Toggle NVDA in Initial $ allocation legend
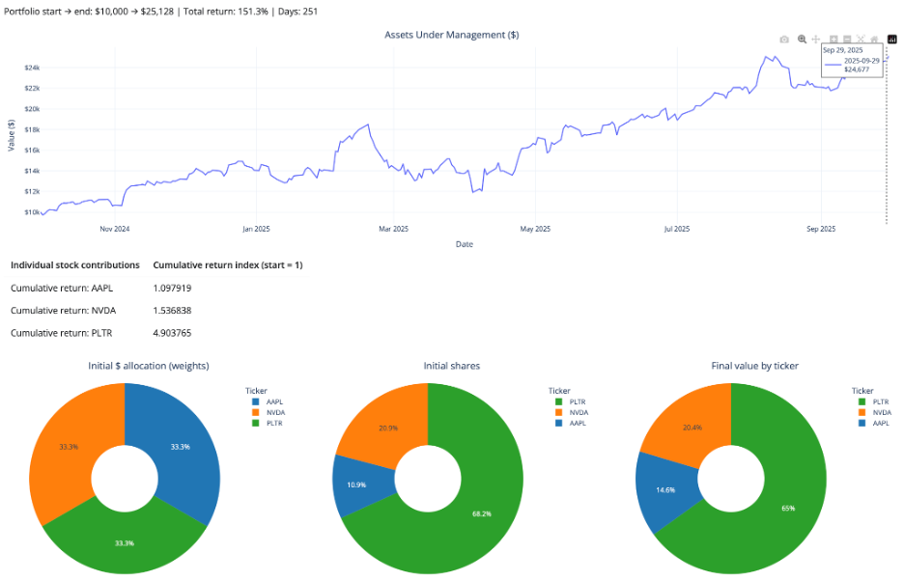The image size is (904, 581). 272,411
